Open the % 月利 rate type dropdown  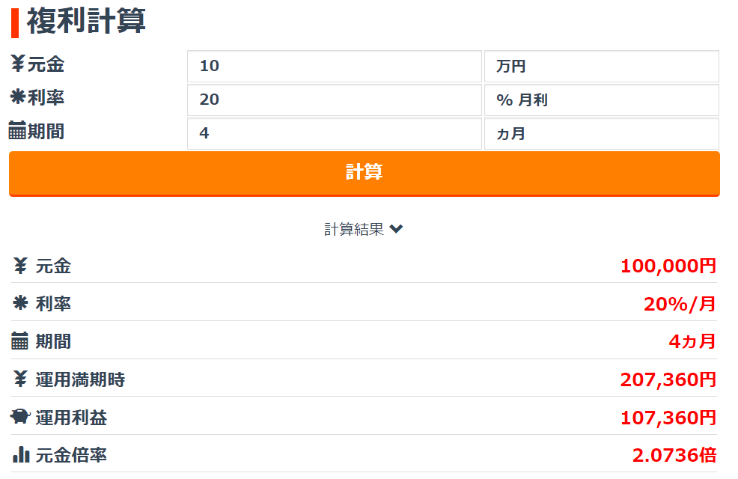click(602, 100)
